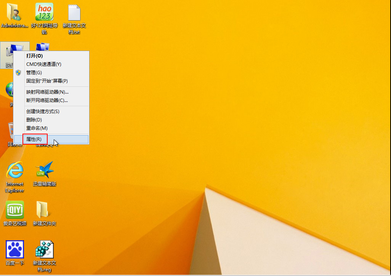Select 创建快捷方式(S) in the menu
Screen dimensions: 391x276
click(43, 112)
